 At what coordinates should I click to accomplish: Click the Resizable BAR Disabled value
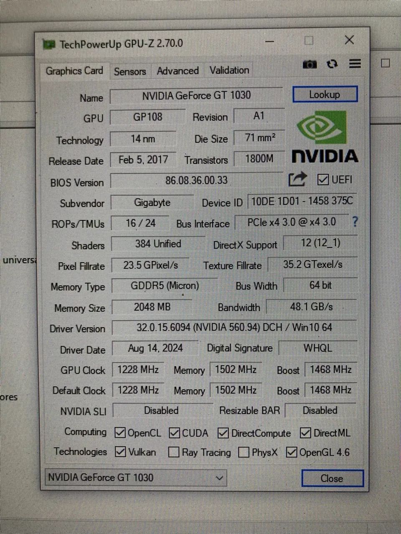320,411
